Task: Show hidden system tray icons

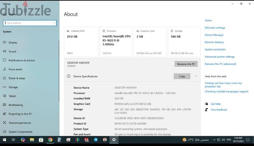Action: (214, 140)
